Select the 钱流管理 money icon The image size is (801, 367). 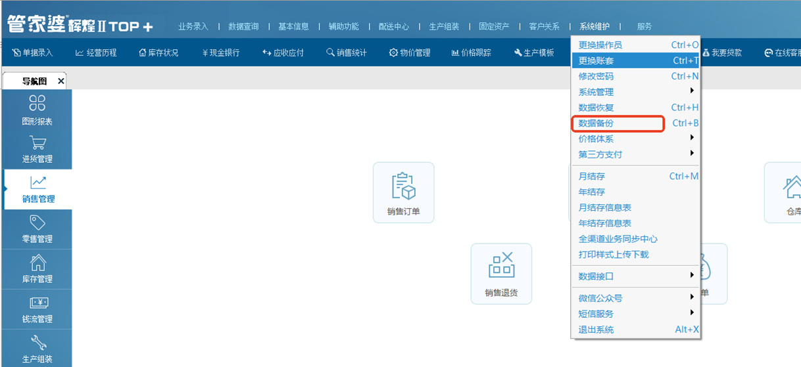[x=37, y=303]
